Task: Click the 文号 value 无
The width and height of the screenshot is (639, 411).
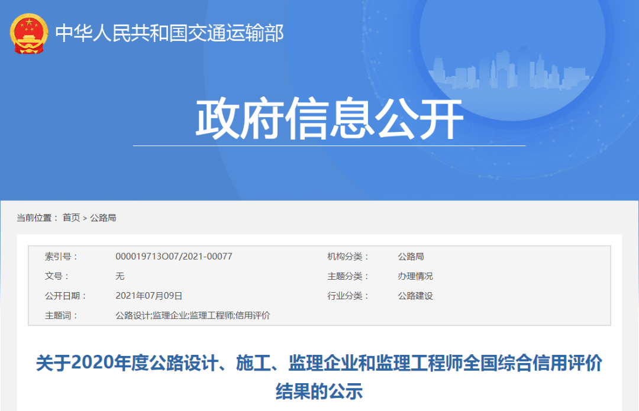Action: (120, 276)
